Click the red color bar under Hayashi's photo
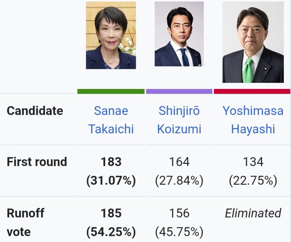 (x=252, y=91)
